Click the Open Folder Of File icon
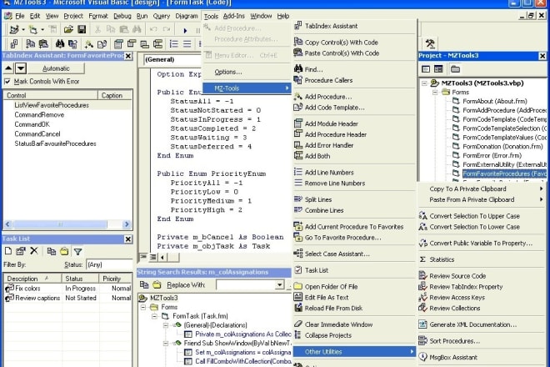 tap(298, 286)
